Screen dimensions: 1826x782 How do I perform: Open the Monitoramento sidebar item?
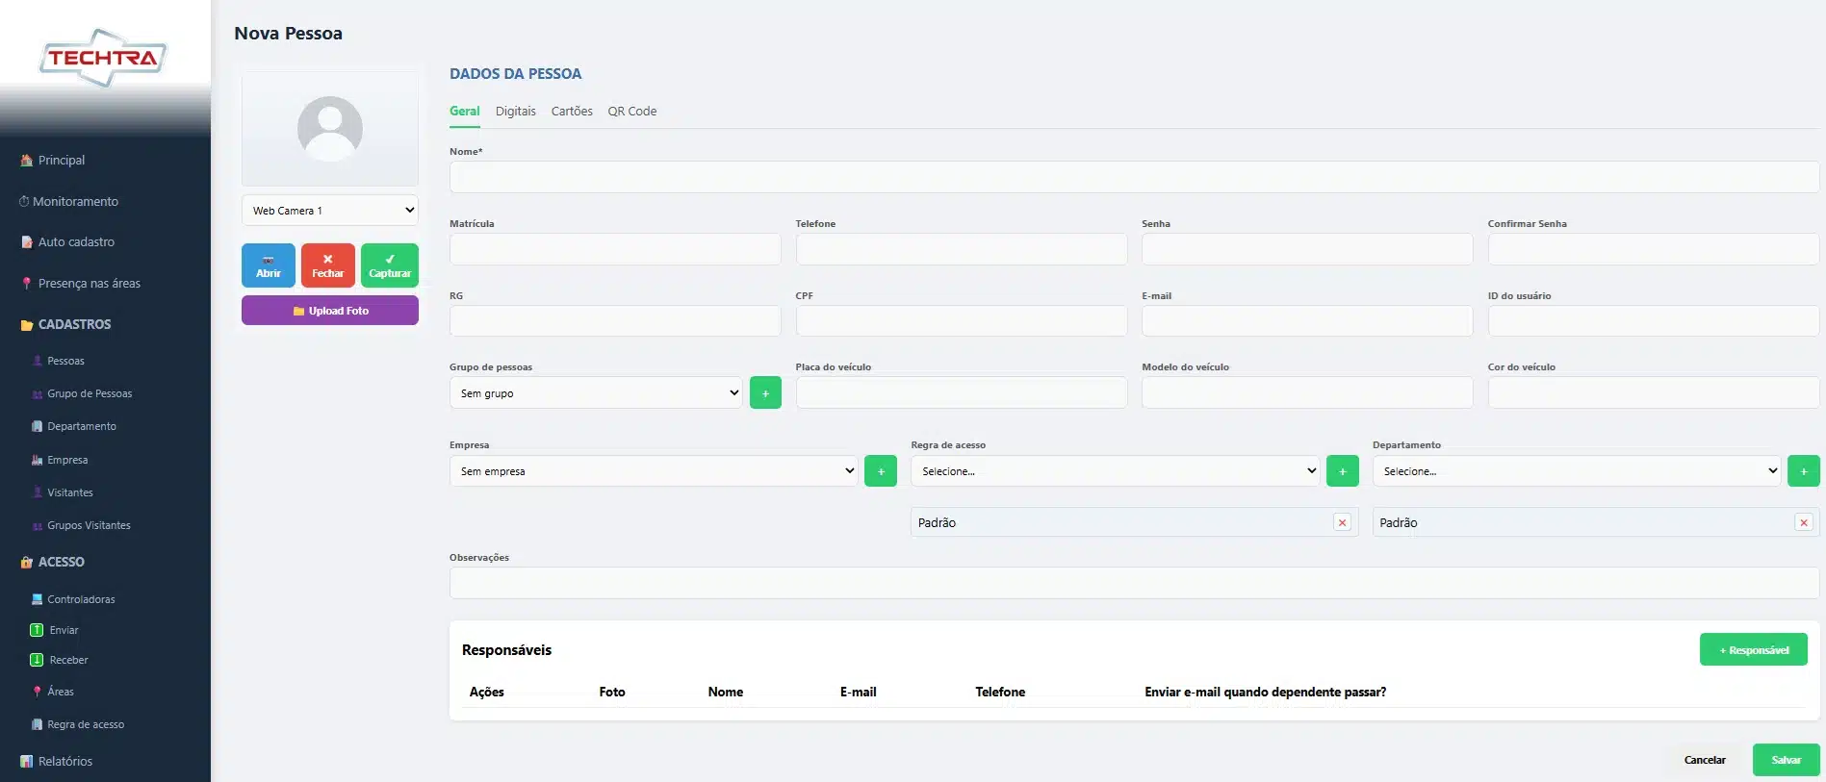coord(69,201)
